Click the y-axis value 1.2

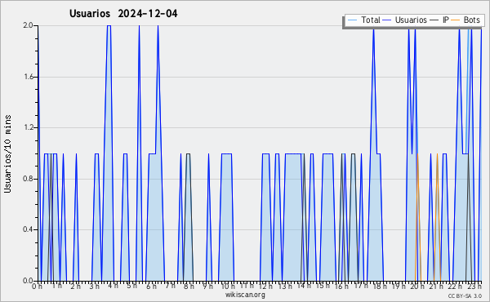(x=28, y=127)
